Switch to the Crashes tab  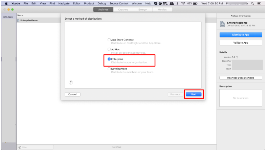point(123,9)
